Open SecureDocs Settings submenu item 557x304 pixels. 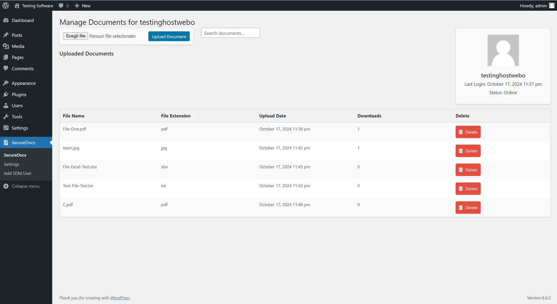click(x=11, y=164)
